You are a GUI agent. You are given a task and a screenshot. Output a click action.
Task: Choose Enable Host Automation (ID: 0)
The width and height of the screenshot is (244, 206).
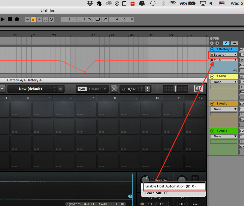[173, 186]
